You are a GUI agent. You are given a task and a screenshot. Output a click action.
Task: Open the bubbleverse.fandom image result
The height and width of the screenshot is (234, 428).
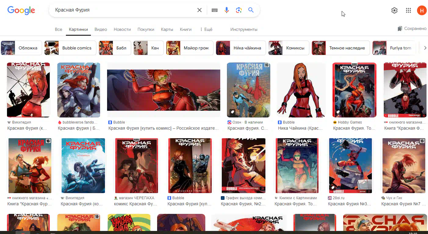[79, 90]
